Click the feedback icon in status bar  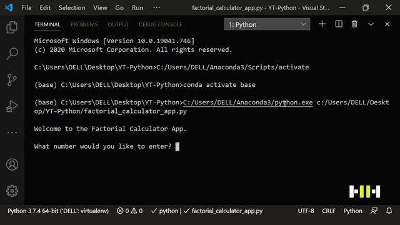pos(374,211)
